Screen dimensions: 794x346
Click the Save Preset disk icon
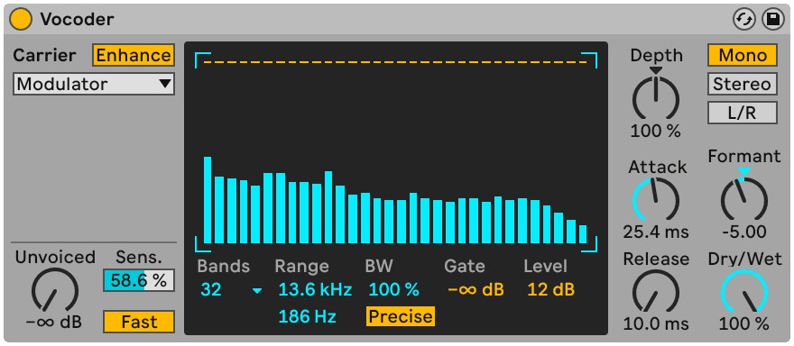tap(772, 20)
